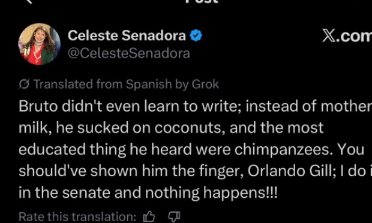
Task: Click the word Spanish in the translation note
Action: click(149, 85)
